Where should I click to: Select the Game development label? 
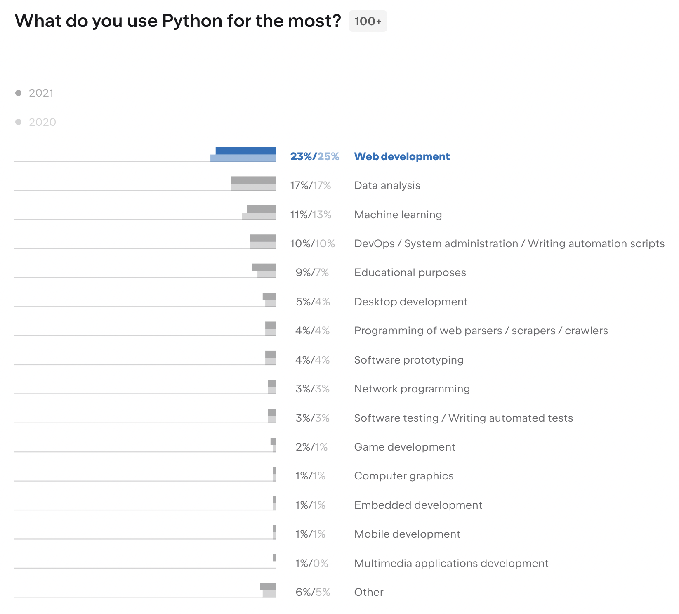point(405,447)
